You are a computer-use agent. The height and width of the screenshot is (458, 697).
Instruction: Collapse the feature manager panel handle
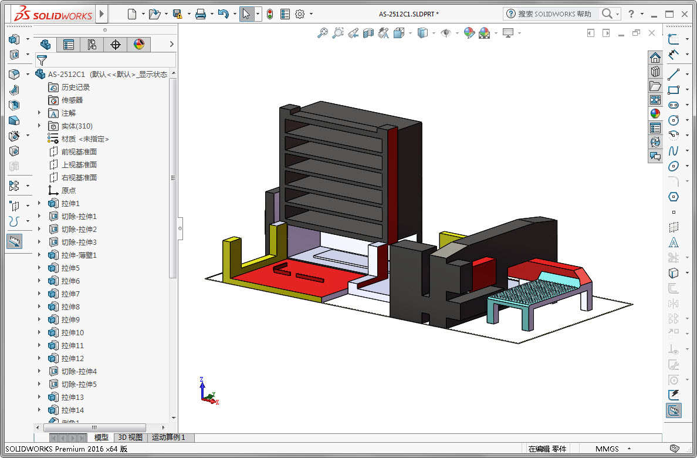[180, 228]
